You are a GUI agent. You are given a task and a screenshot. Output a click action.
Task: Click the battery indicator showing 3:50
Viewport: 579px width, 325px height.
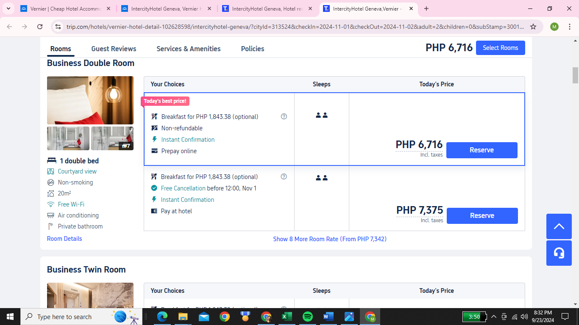coord(474,317)
